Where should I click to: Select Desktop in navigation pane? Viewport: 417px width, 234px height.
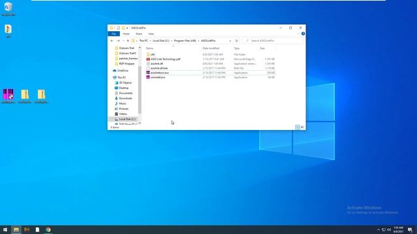pyautogui.click(x=124, y=88)
